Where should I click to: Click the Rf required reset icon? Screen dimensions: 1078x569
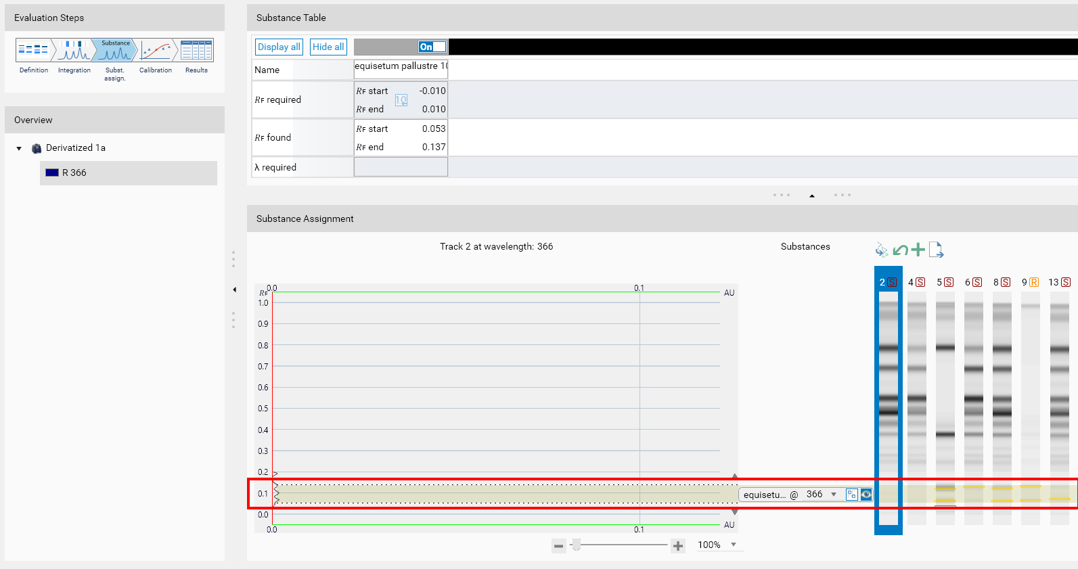click(401, 100)
